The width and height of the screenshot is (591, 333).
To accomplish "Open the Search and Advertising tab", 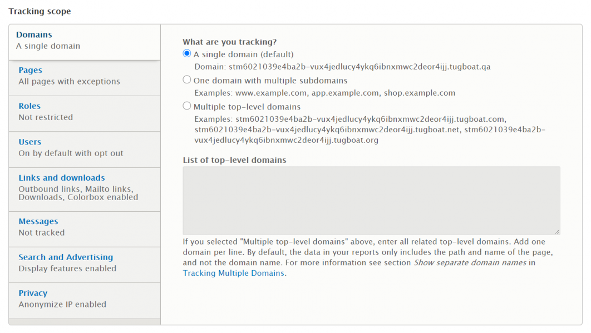I will pyautogui.click(x=65, y=257).
